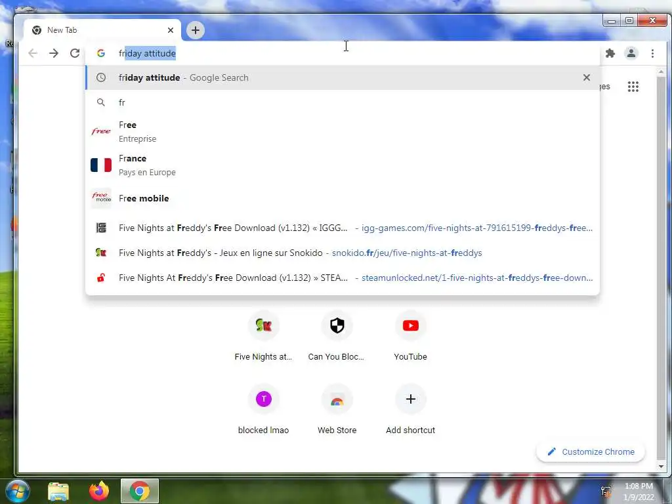Click the scrollbar up arrow
Image resolution: width=672 pixels, height=504 pixels.
(x=661, y=72)
